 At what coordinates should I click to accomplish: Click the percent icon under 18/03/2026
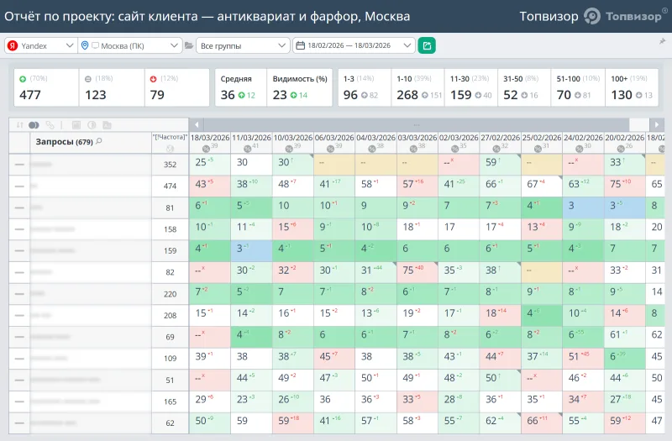pos(206,149)
